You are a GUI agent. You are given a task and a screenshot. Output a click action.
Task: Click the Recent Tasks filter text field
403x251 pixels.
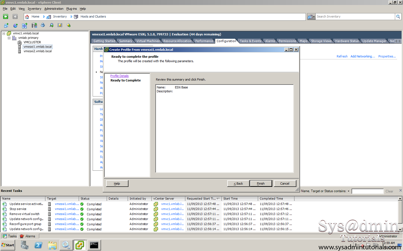[x=367, y=191]
